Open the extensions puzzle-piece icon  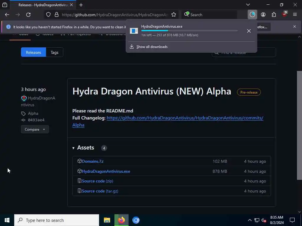click(x=274, y=15)
